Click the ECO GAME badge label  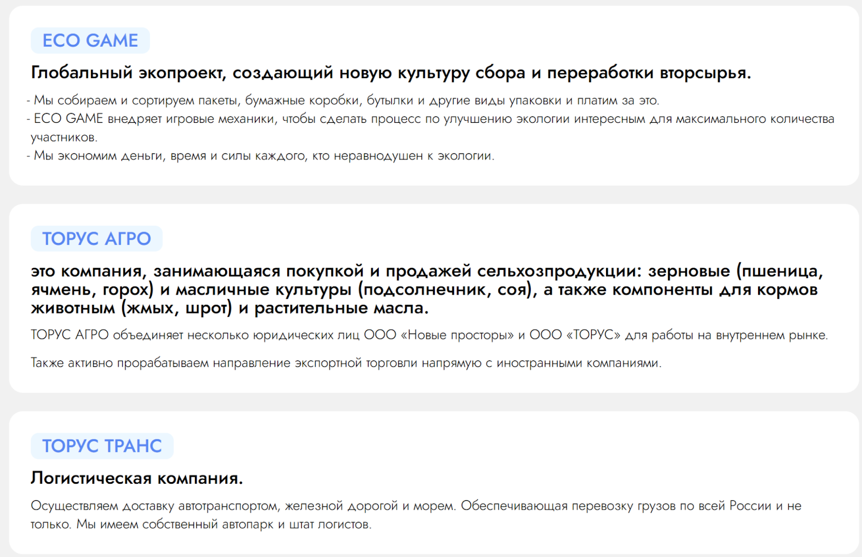pyautogui.click(x=90, y=40)
